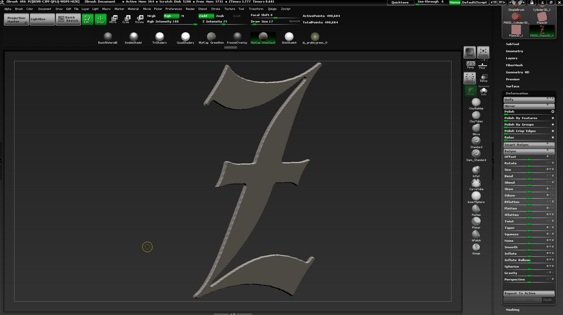Click the Rotate tool icon
This screenshot has width=563, height=315.
click(139, 19)
